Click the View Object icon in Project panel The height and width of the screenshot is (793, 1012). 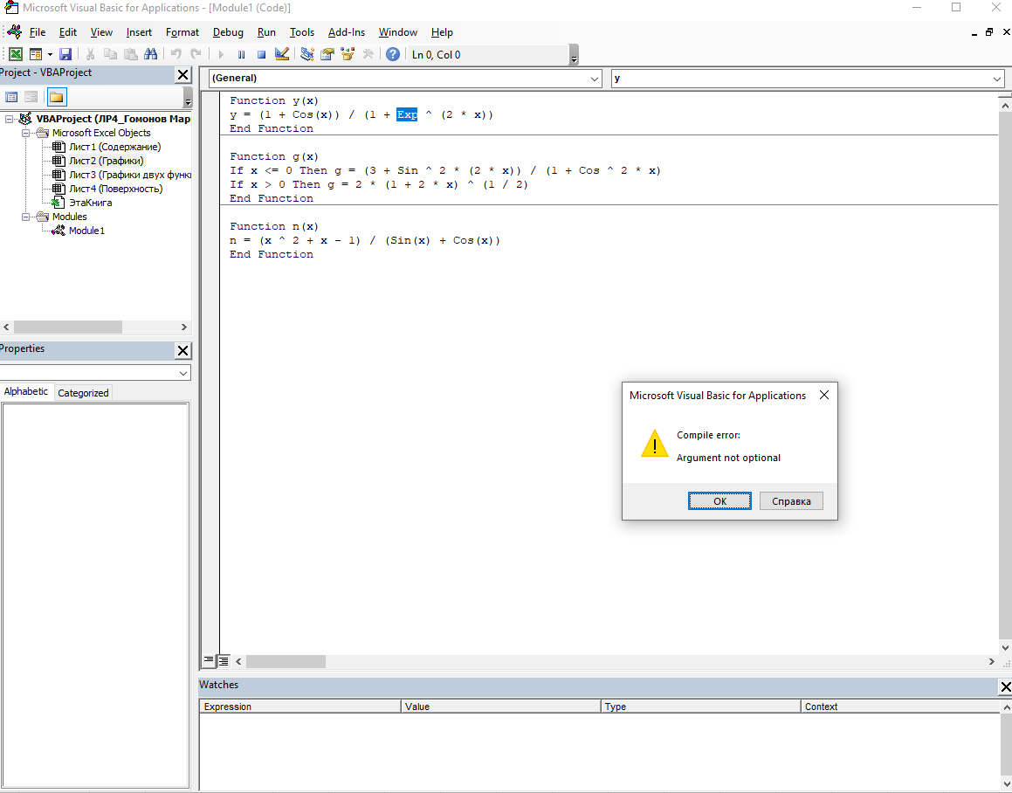point(31,97)
